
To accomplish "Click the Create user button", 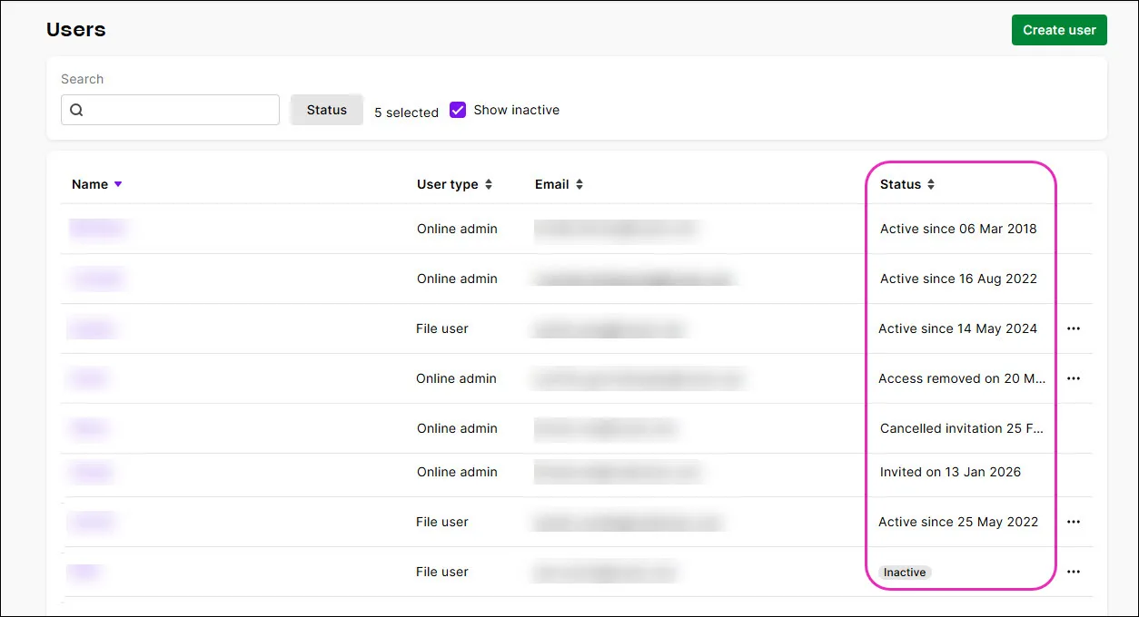I will tap(1059, 30).
